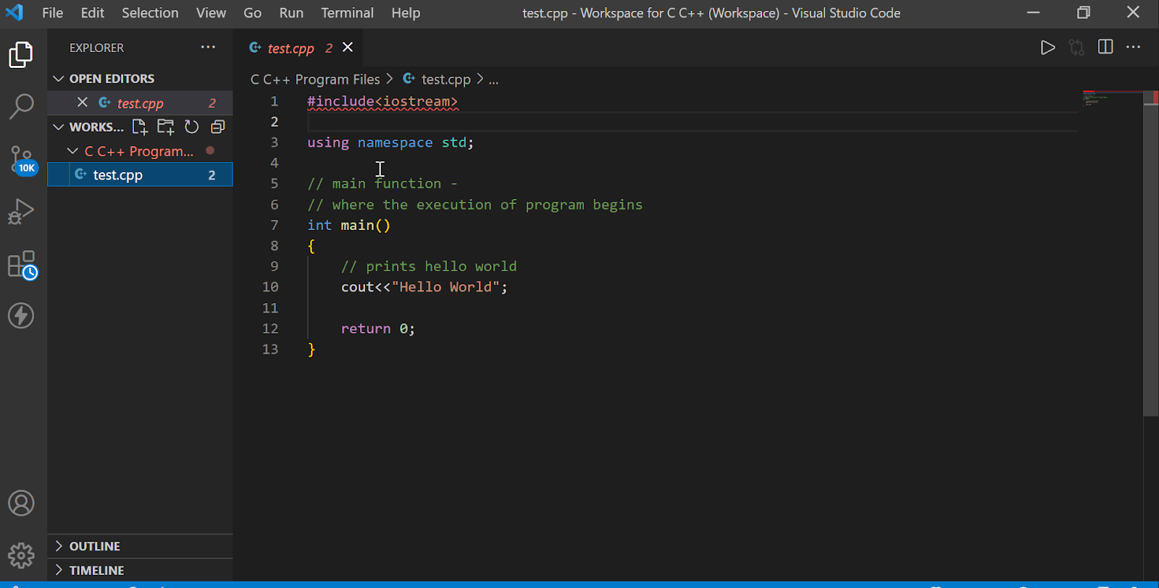Open the Accounts menu icon
The width and height of the screenshot is (1159, 588).
point(21,503)
